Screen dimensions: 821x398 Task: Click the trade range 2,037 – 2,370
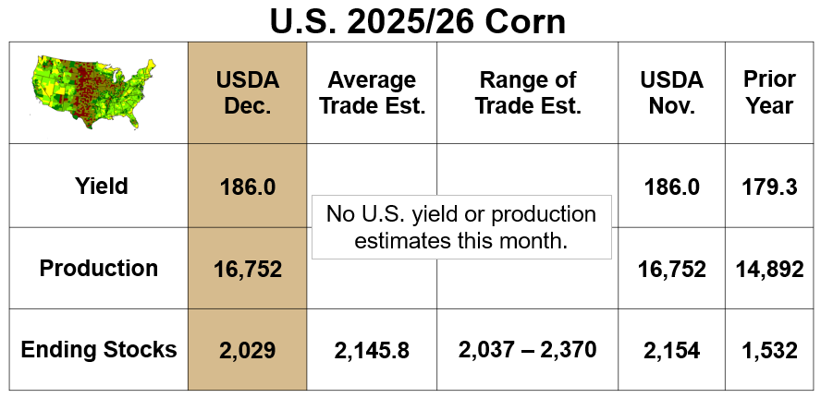pyautogui.click(x=528, y=350)
